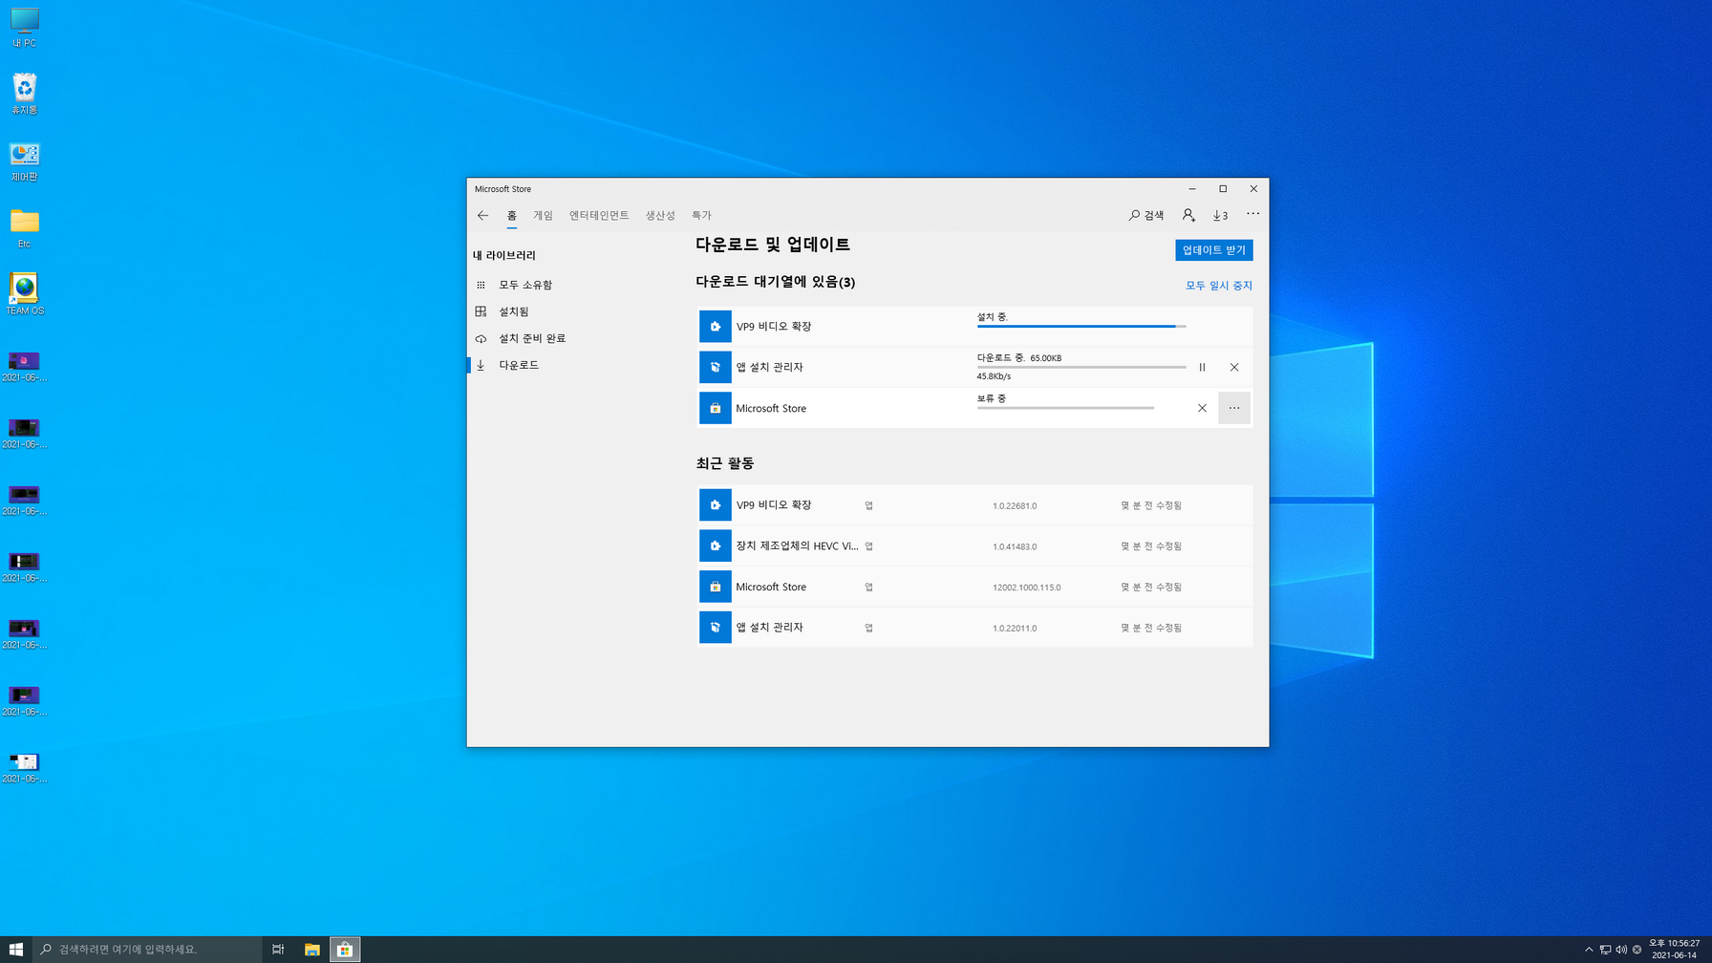Open 휴지통 recycle bin icon
1712x963 pixels.
[24, 95]
